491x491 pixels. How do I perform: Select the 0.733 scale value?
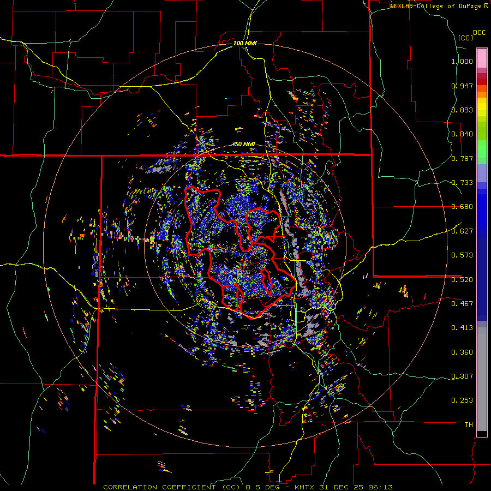click(x=462, y=183)
